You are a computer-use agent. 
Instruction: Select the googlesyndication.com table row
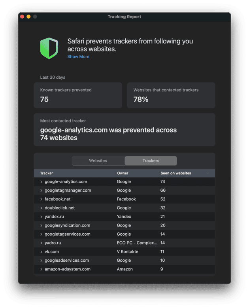coord(124,225)
